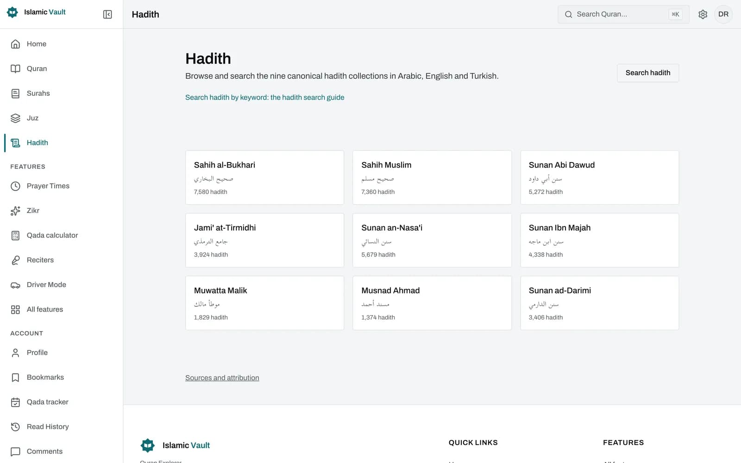Open Muwatta Malik collection card
The width and height of the screenshot is (741, 463).
(x=264, y=303)
